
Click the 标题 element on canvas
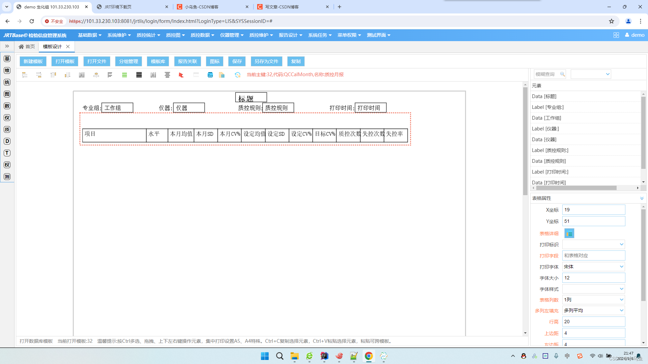point(251,98)
